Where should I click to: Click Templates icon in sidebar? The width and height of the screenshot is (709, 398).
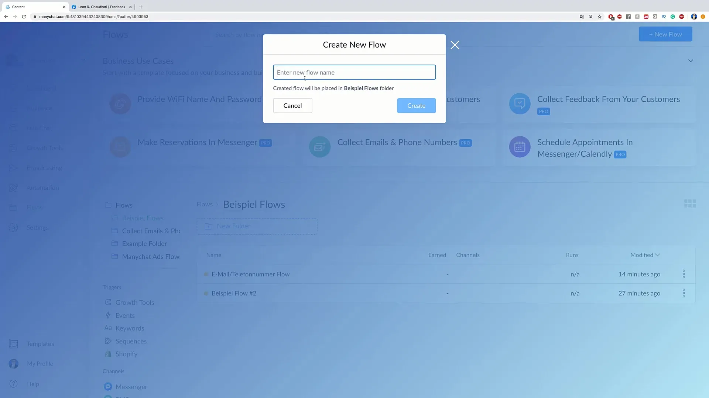click(13, 344)
